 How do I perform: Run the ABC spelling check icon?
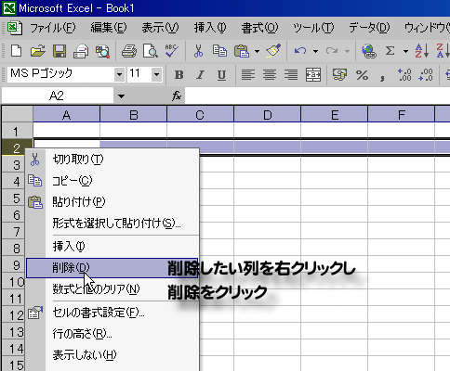[x=172, y=51]
